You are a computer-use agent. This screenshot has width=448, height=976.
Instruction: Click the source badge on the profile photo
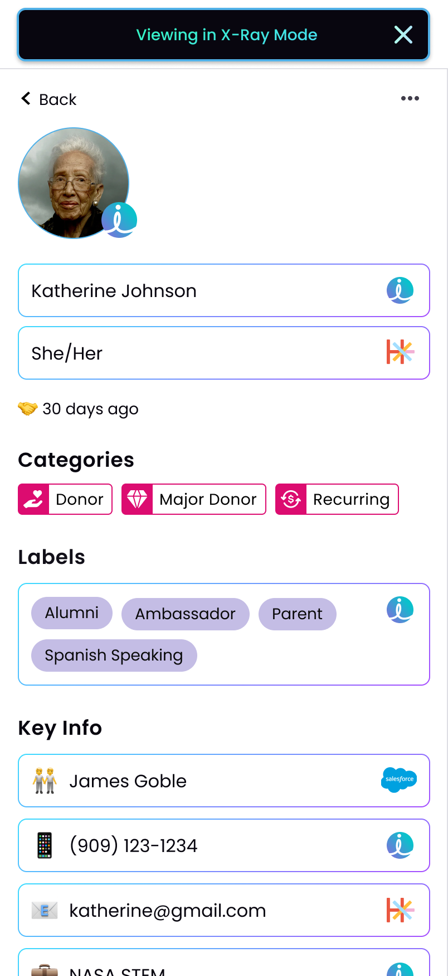coord(119,220)
